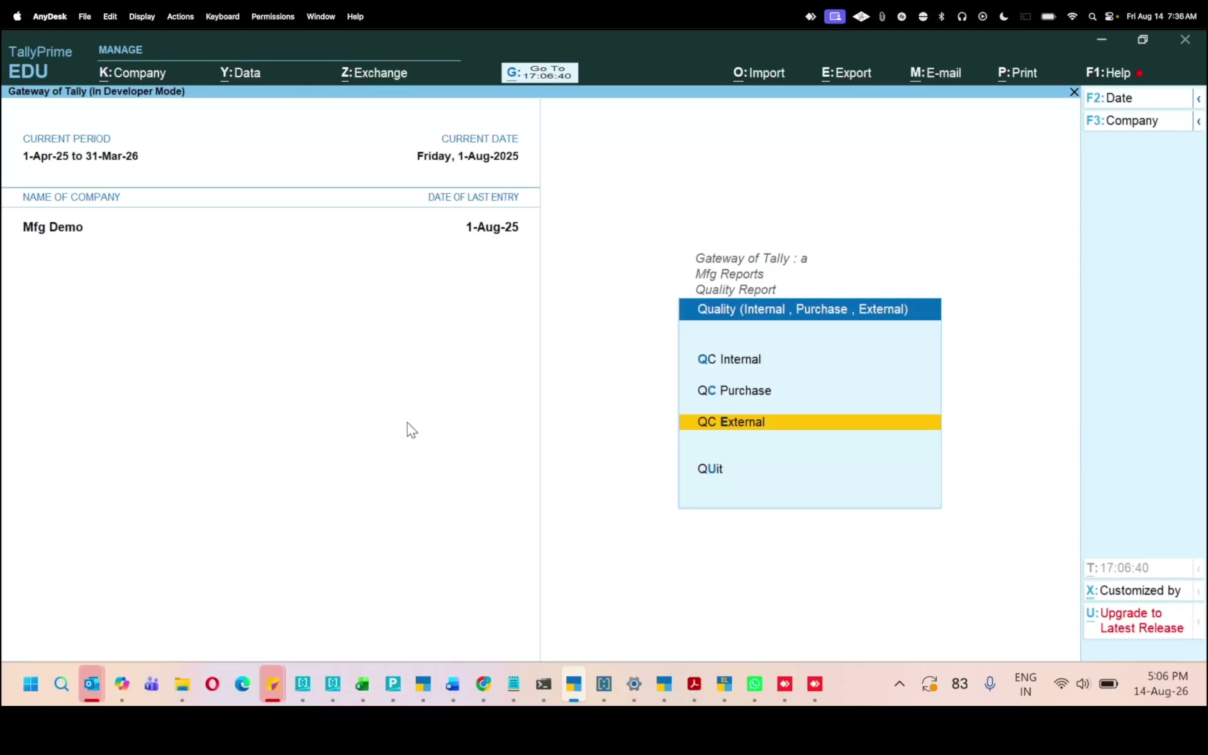Click the X: Customized by button
The image size is (1208, 755).
pyautogui.click(x=1138, y=591)
